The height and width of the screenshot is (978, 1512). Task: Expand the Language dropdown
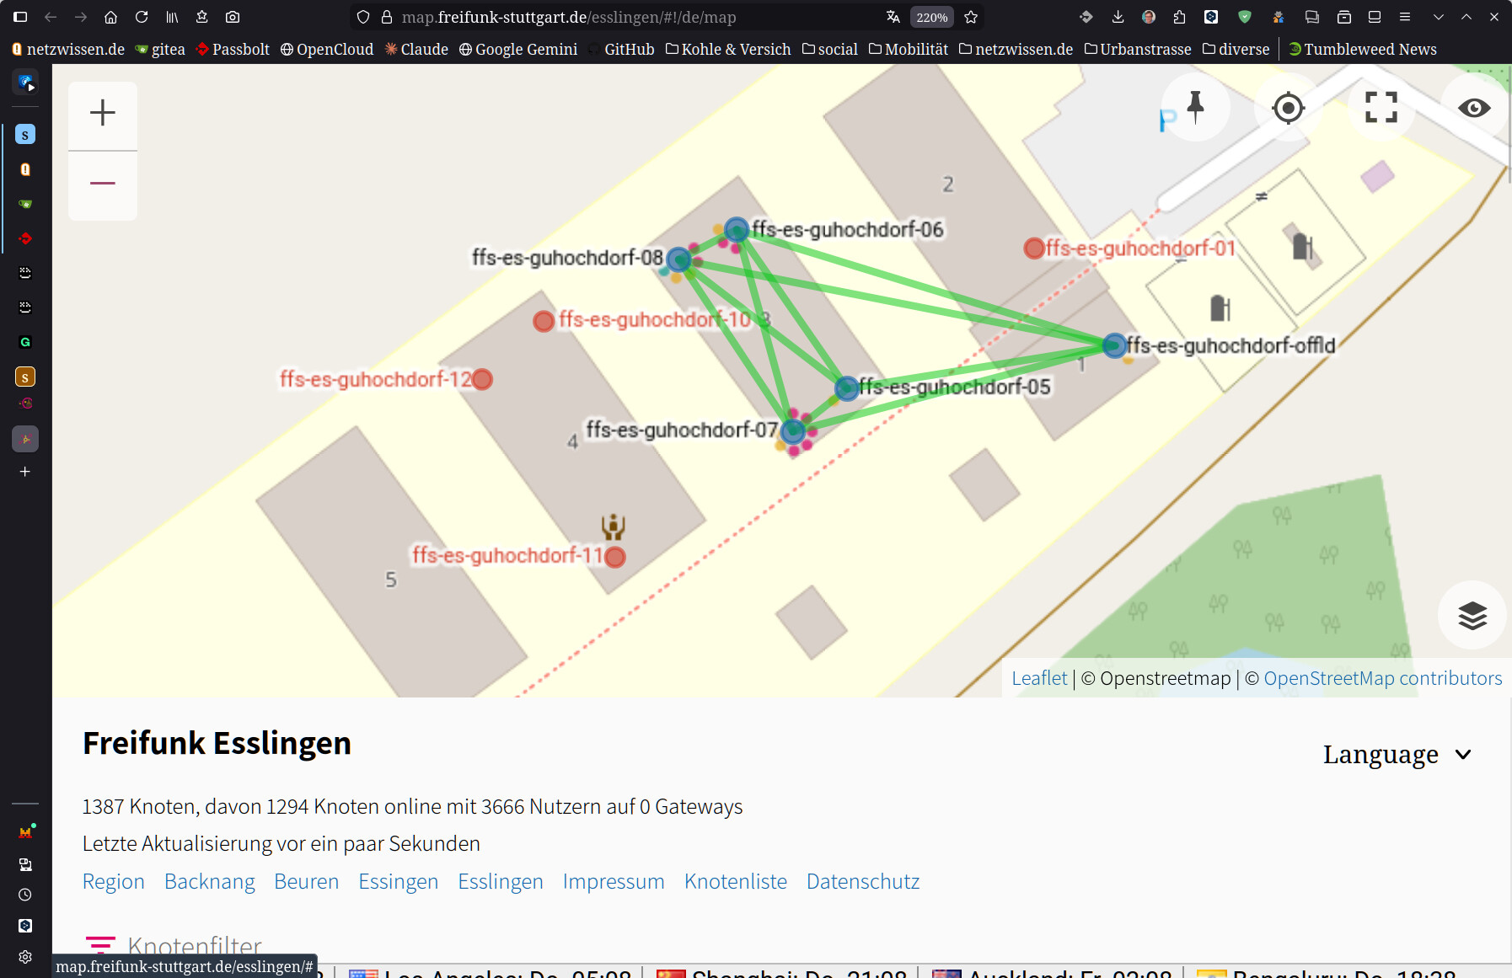click(1397, 754)
